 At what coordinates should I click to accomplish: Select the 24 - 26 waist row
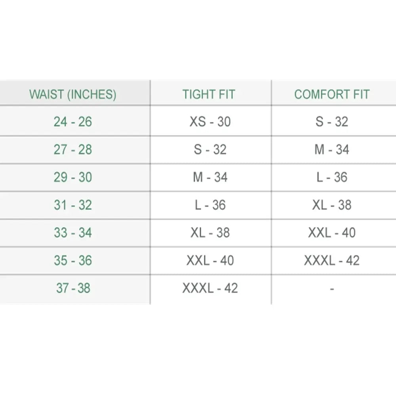(x=73, y=122)
